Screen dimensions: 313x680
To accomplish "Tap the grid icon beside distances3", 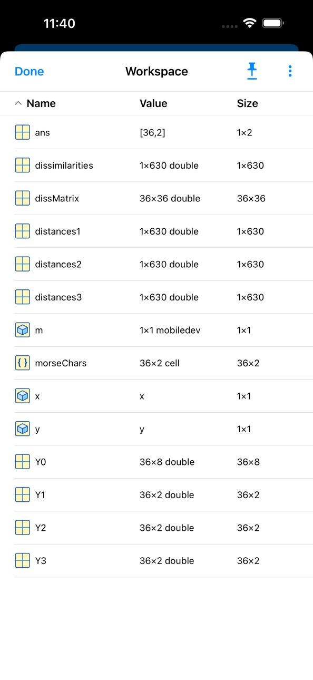I will point(22,297).
